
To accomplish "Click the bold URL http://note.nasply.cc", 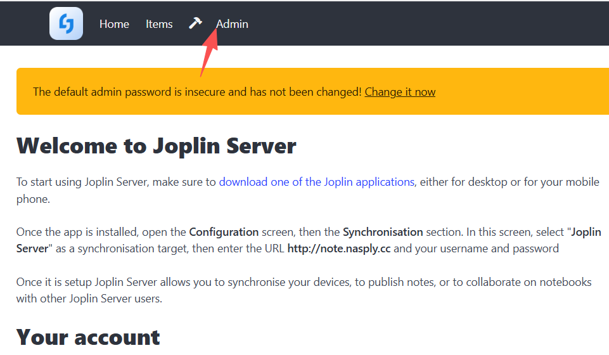I will click(x=339, y=248).
